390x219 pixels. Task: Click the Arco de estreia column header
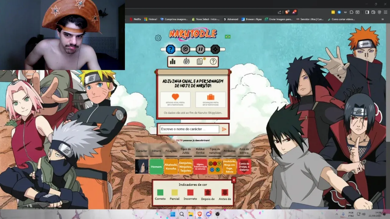coord(244,151)
